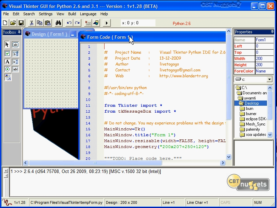This screenshot has width=277, height=208.
Task: Open the Settings menu
Action: pyautogui.click(x=46, y=14)
